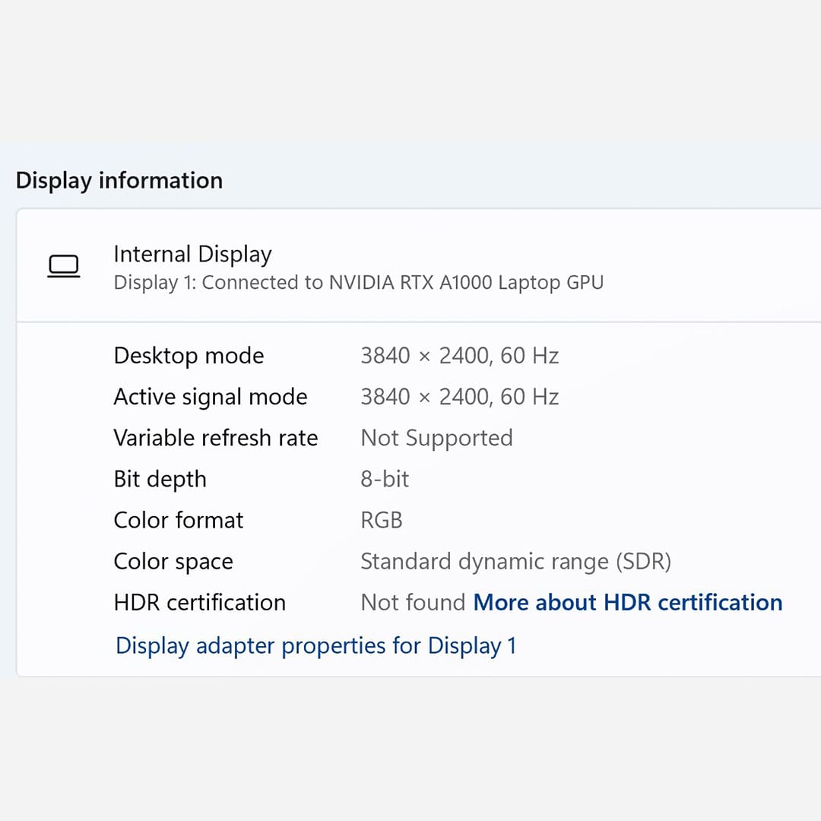Select the Bit depth label

[160, 480]
